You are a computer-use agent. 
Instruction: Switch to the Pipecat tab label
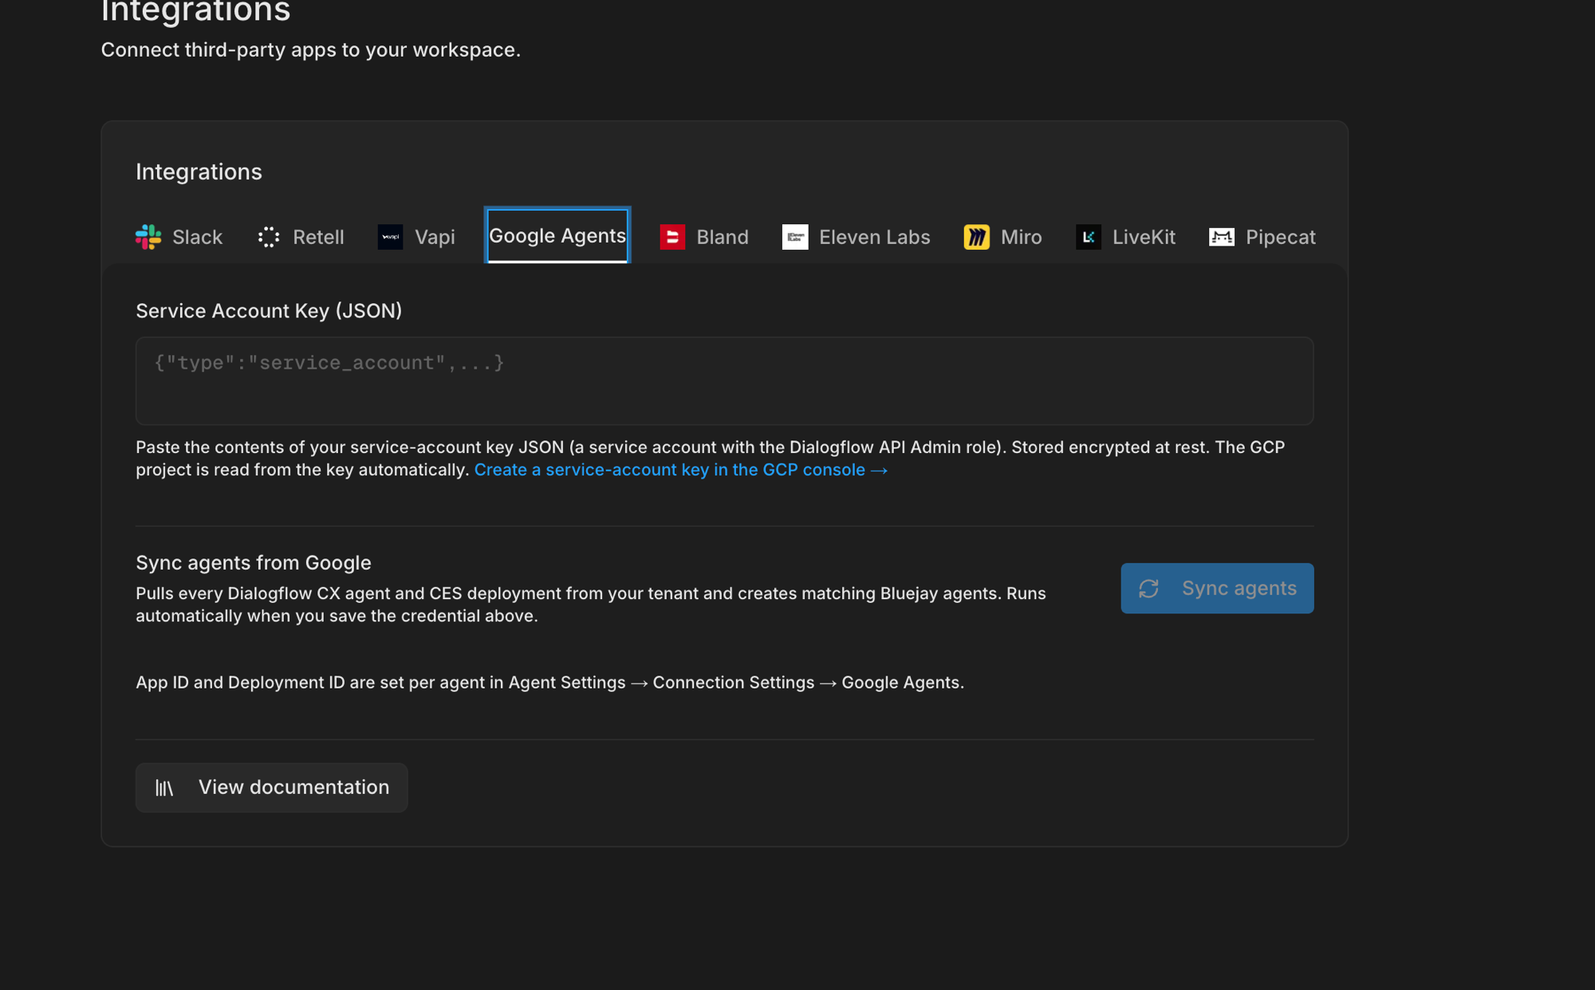point(1280,237)
